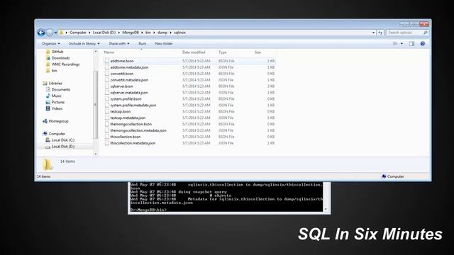Image resolution: width=454 pixels, height=255 pixels.
Task: Sort by the Name column header
Action: [x=109, y=52]
